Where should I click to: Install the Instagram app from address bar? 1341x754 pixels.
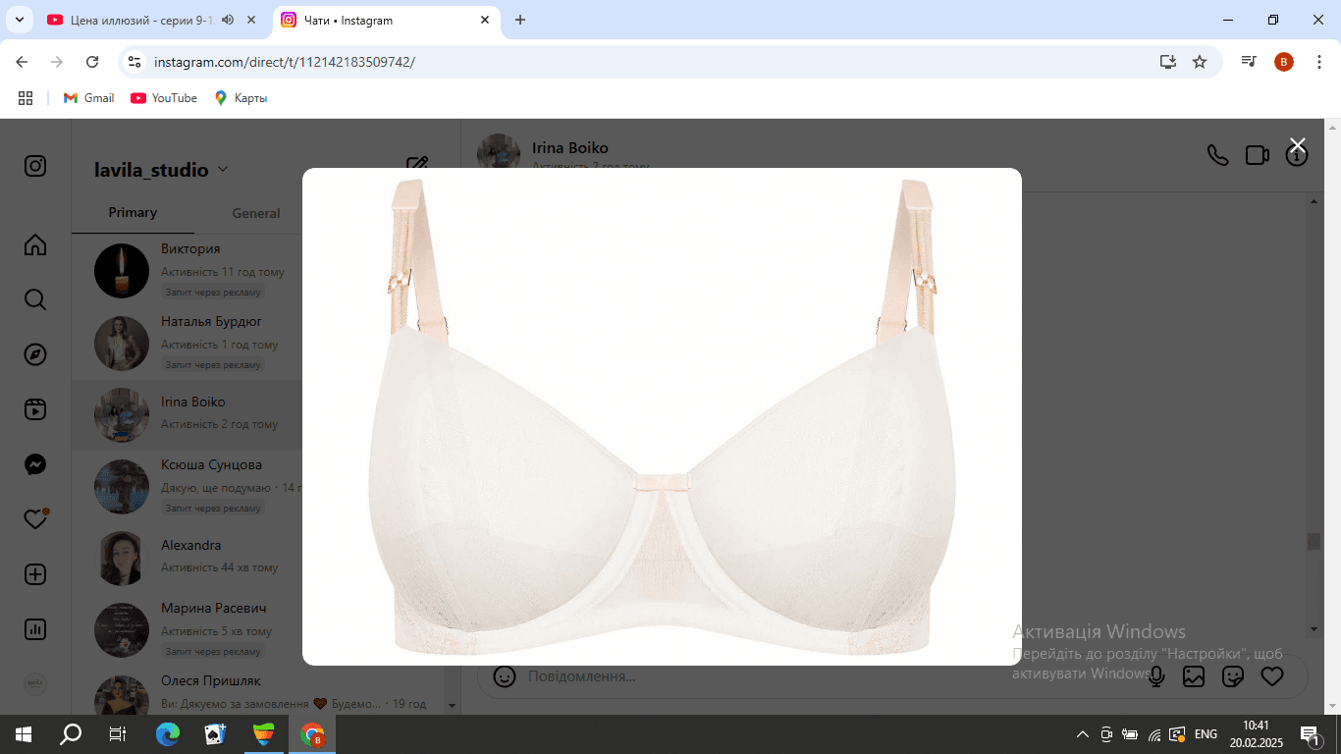pos(1167,61)
